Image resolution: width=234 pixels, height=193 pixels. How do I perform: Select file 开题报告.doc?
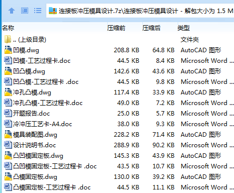pyautogui.click(x=32, y=114)
